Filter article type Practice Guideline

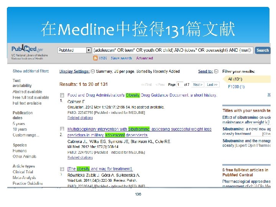(28, 183)
